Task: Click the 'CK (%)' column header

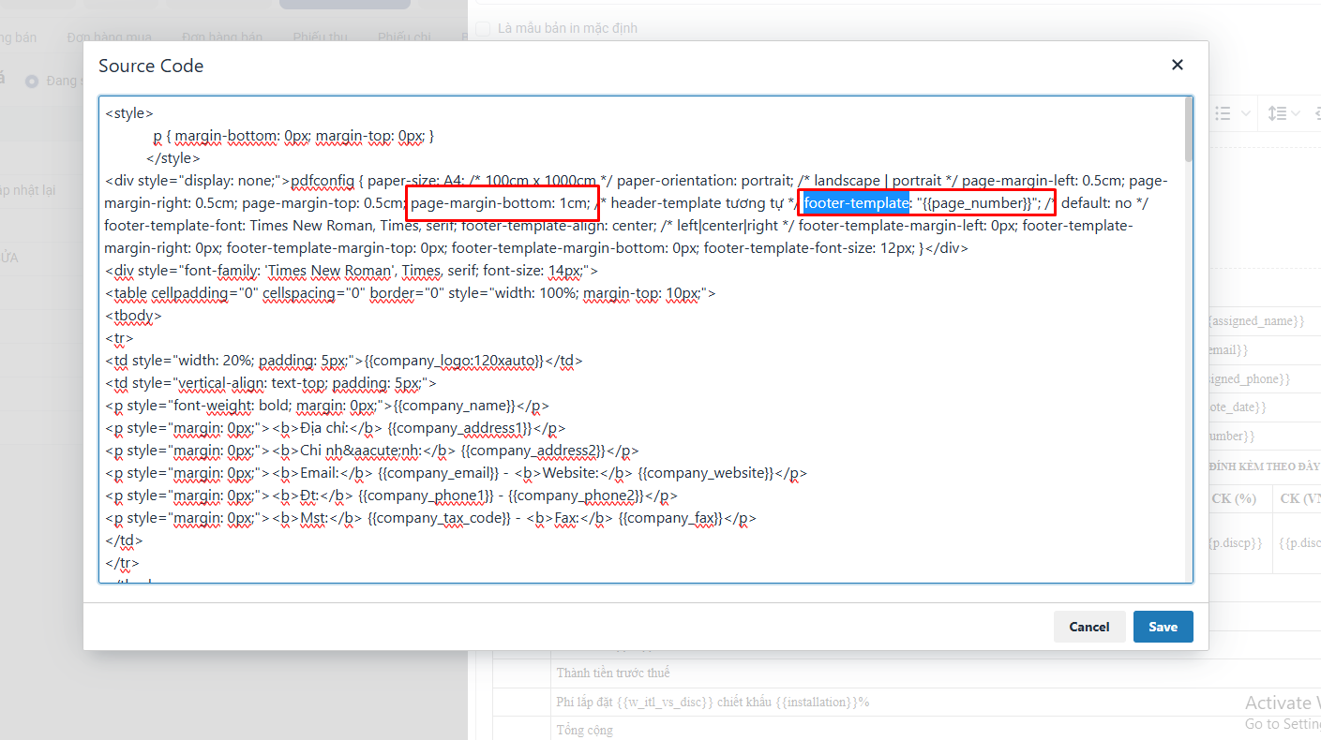Action: pyautogui.click(x=1234, y=498)
